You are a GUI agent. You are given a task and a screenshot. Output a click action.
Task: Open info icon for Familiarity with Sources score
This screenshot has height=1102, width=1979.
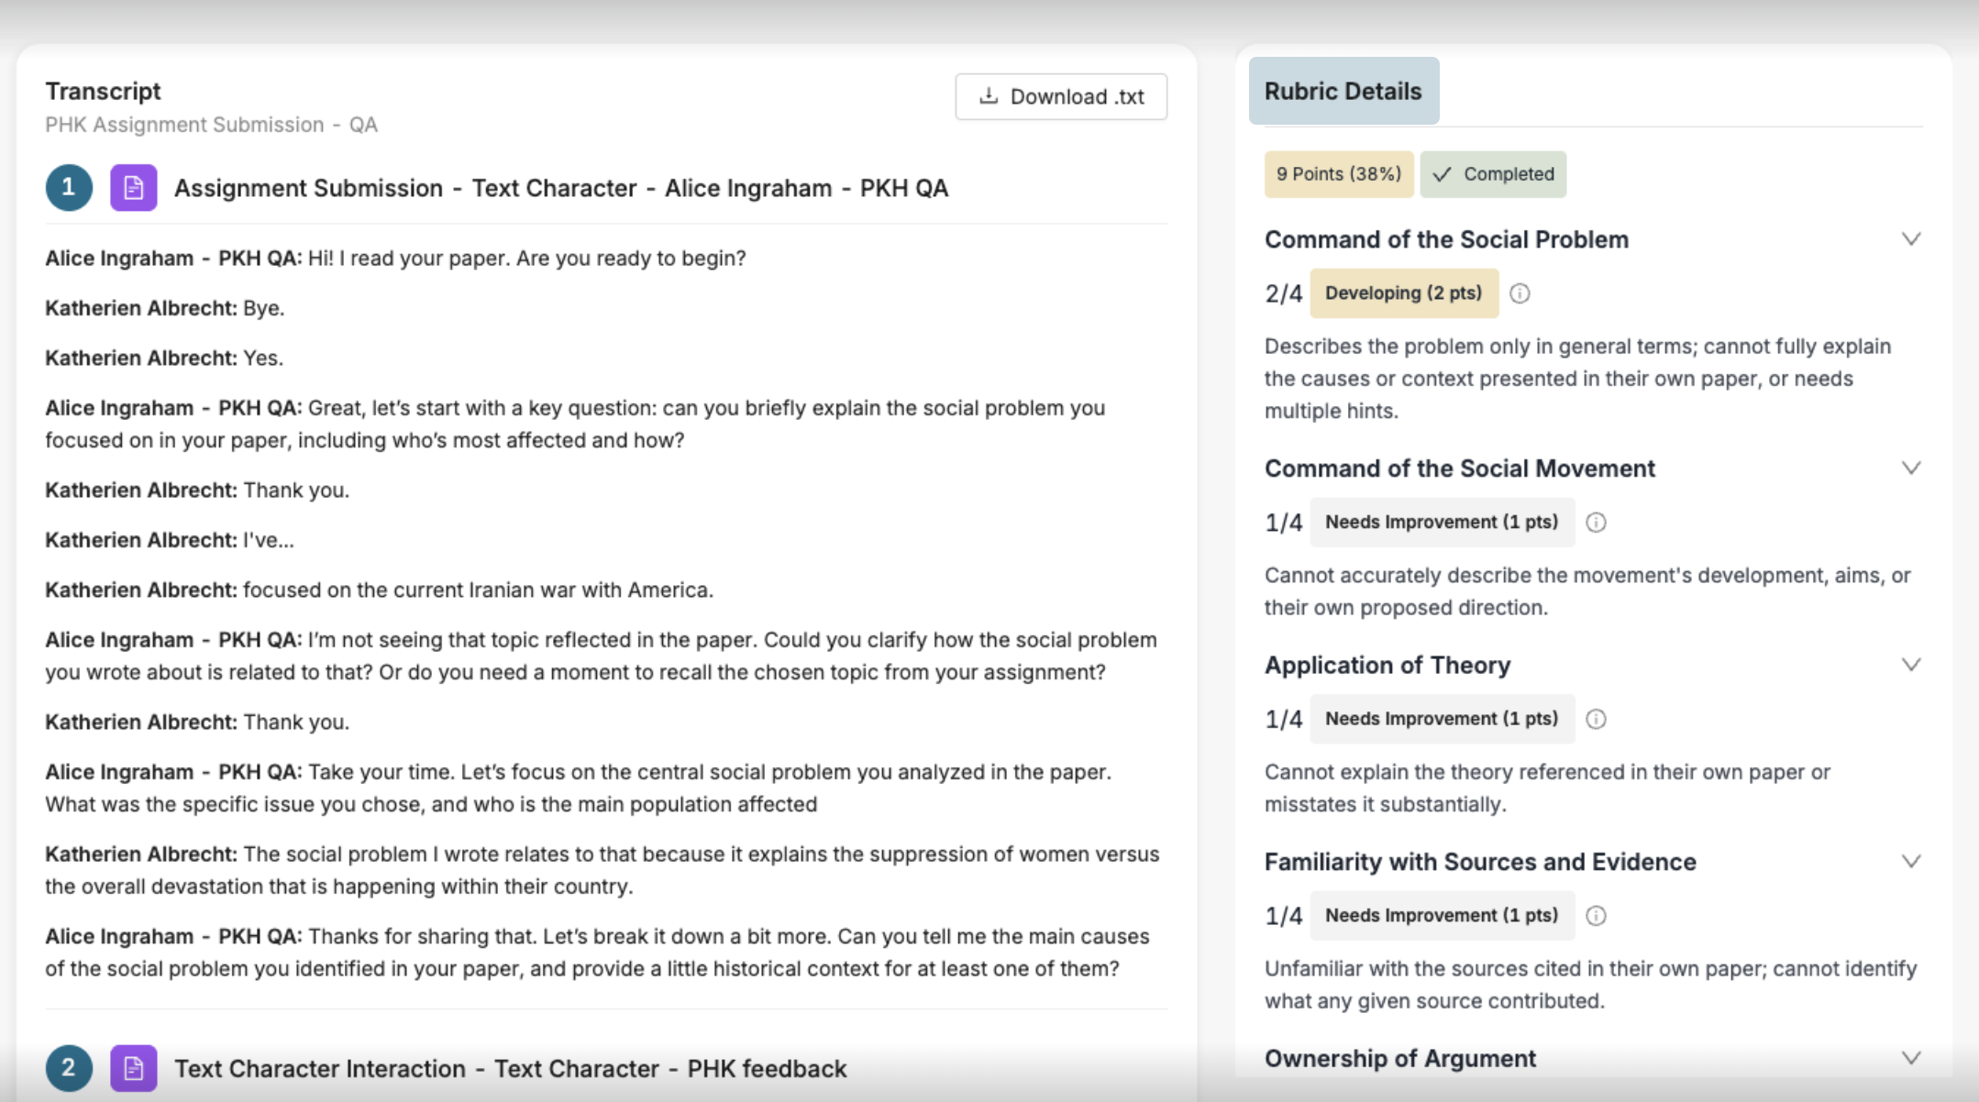(1596, 916)
